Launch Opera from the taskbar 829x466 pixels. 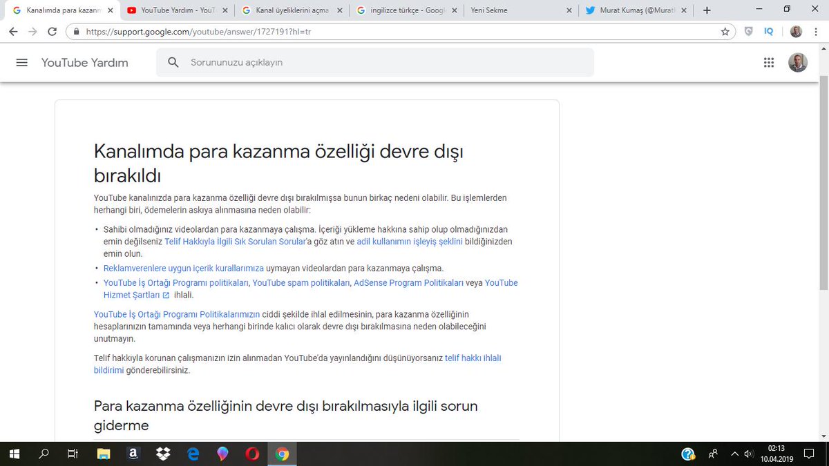(x=252, y=454)
